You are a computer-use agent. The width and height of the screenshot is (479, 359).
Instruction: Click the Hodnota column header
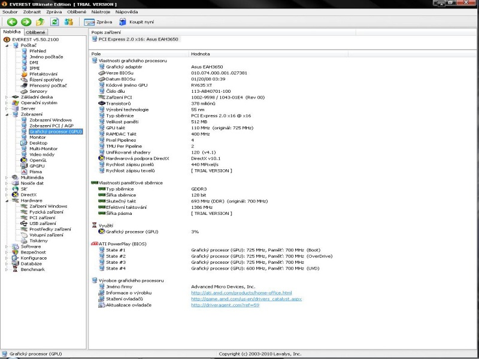(268, 54)
